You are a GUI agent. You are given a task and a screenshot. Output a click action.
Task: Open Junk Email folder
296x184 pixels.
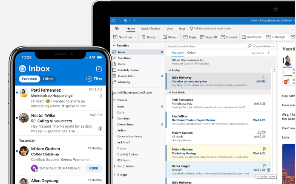point(123,142)
